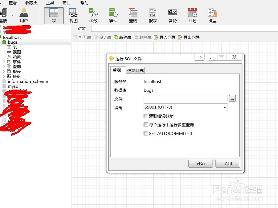
Task: Select the bugs database in the tree
Action: 13,42
